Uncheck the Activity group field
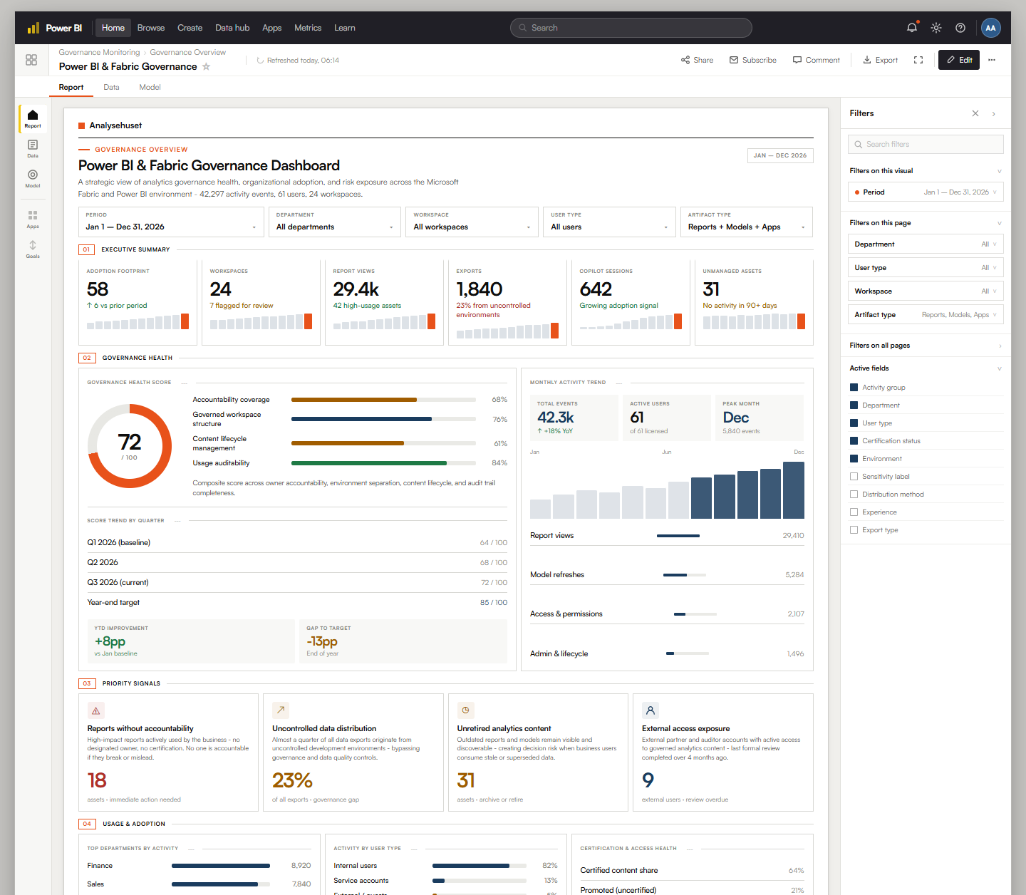 pos(854,388)
